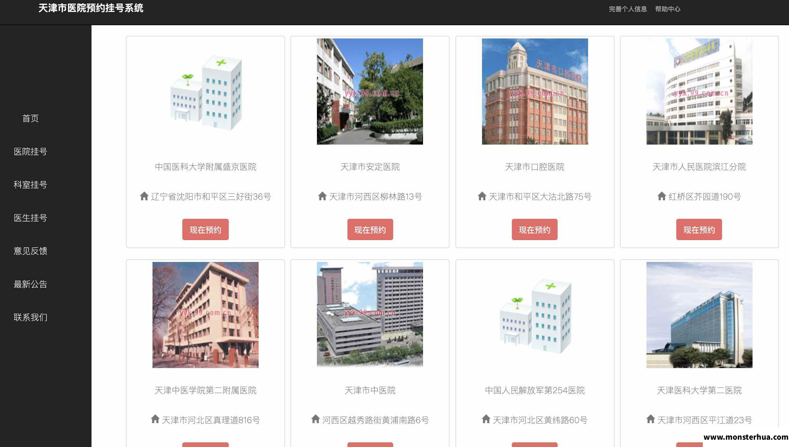Open 天津市口腔医院 building photo
Viewport: 789px width, 447px height.
coord(535,92)
